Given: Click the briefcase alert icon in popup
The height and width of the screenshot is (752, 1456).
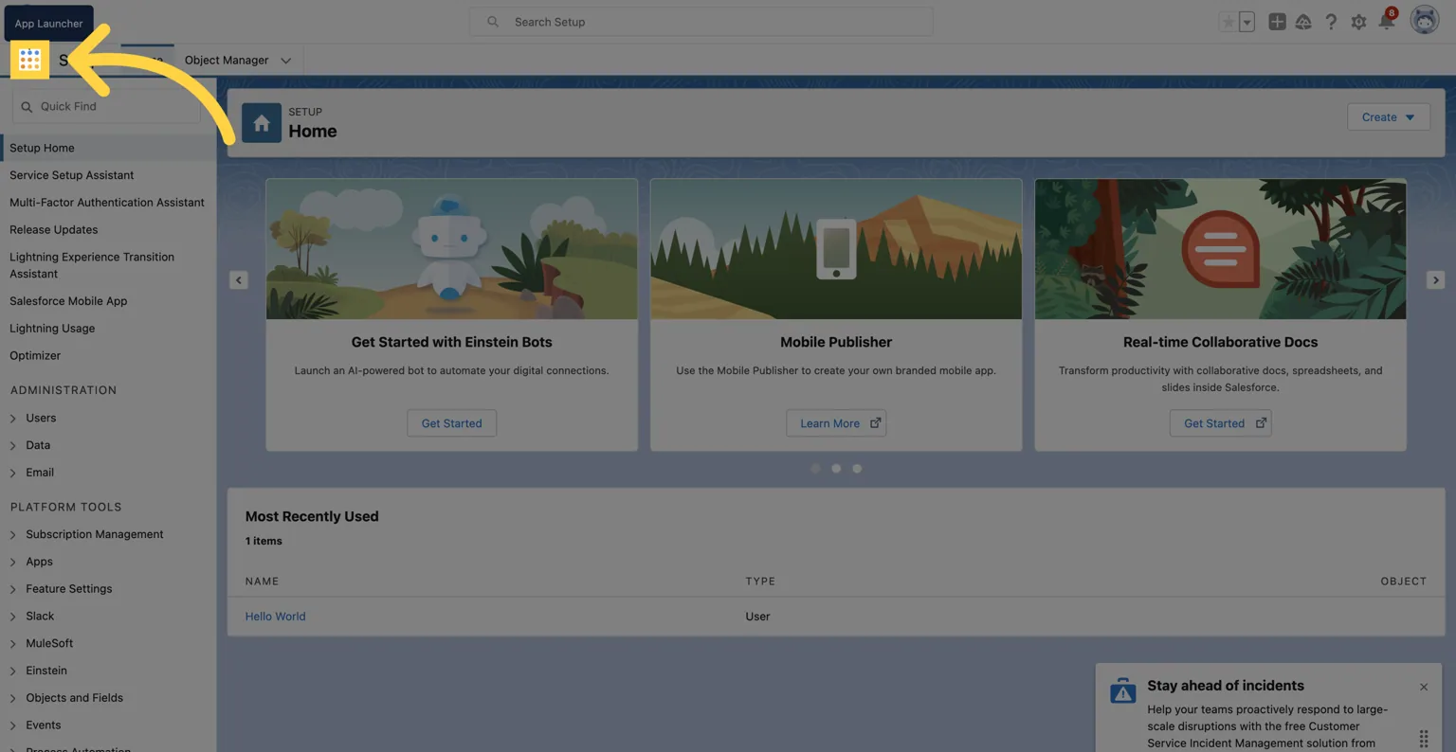Looking at the screenshot, I should (1123, 690).
